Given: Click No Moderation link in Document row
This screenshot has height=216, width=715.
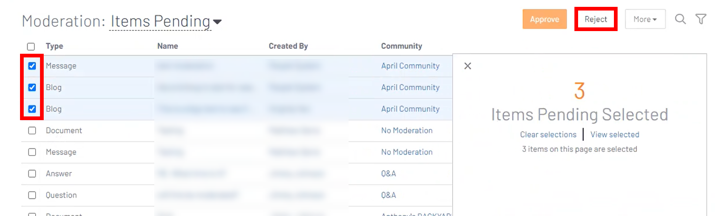Looking at the screenshot, I should pyautogui.click(x=406, y=131).
